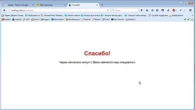
Task: Minimize the browser window
Action: tap(181, 3)
